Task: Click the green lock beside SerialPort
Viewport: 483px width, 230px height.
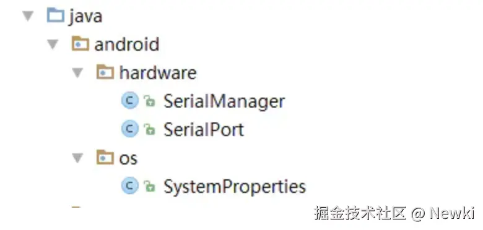Action: [x=149, y=129]
